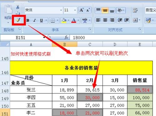Viewport: 156px width, 116px height.
Task: Click the select-all corner button
Action: [5, 44]
